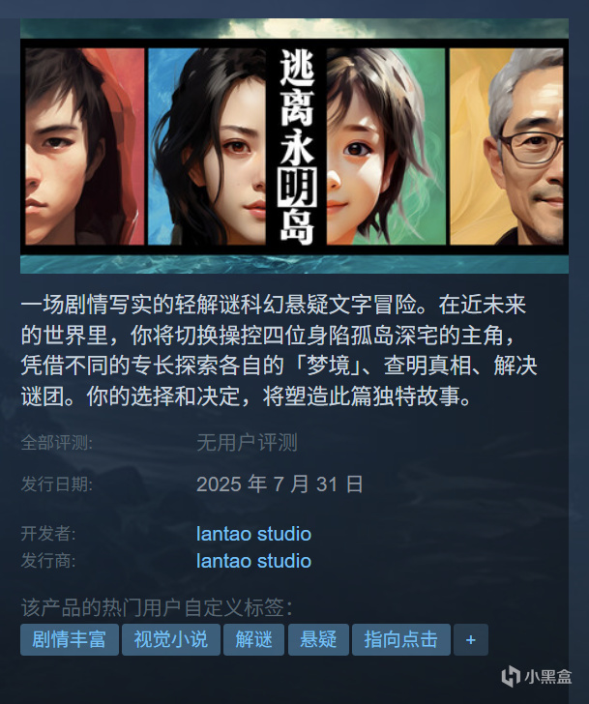Click the young man in red hood portrait

(x=85, y=147)
